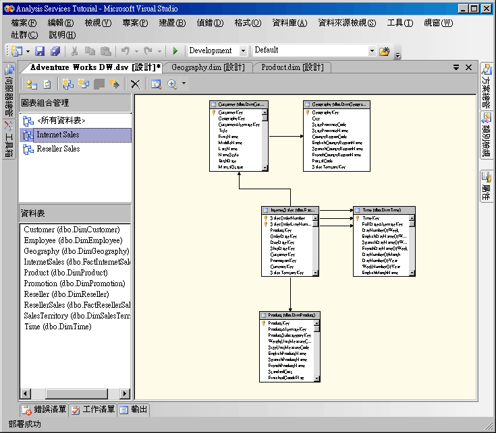Click the New Named Query icon

click(84, 84)
